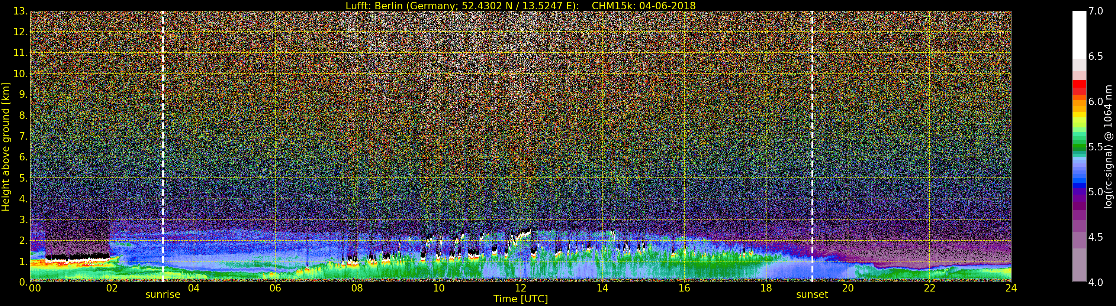Click the colorbar tick label '6.0'

point(1096,101)
